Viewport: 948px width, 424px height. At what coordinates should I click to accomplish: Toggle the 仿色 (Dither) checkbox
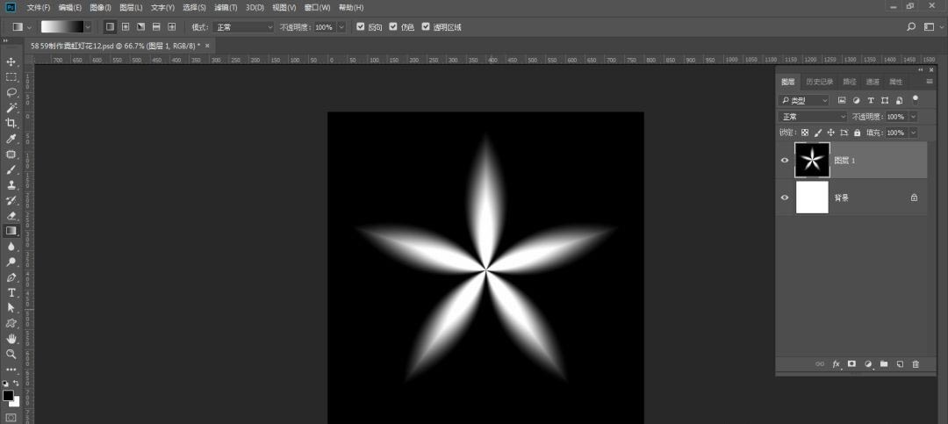[393, 27]
